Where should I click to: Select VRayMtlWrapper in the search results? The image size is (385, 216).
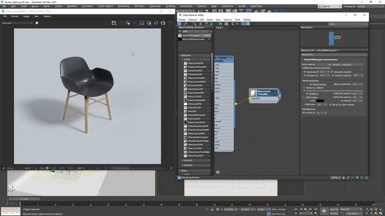(x=194, y=35)
